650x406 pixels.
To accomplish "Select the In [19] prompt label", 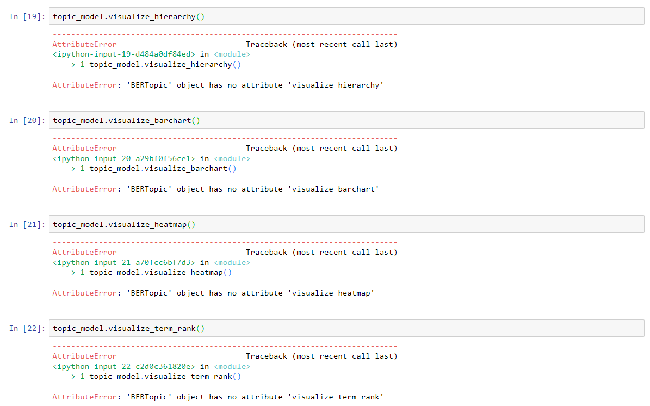I will click(x=24, y=16).
